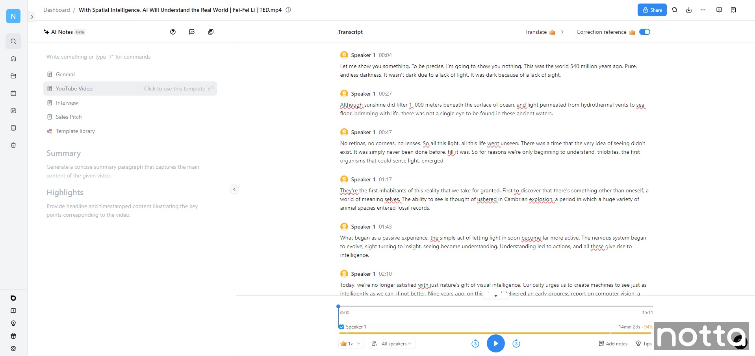Open the search icon in the left sidebar
755x356 pixels.
click(x=13, y=41)
